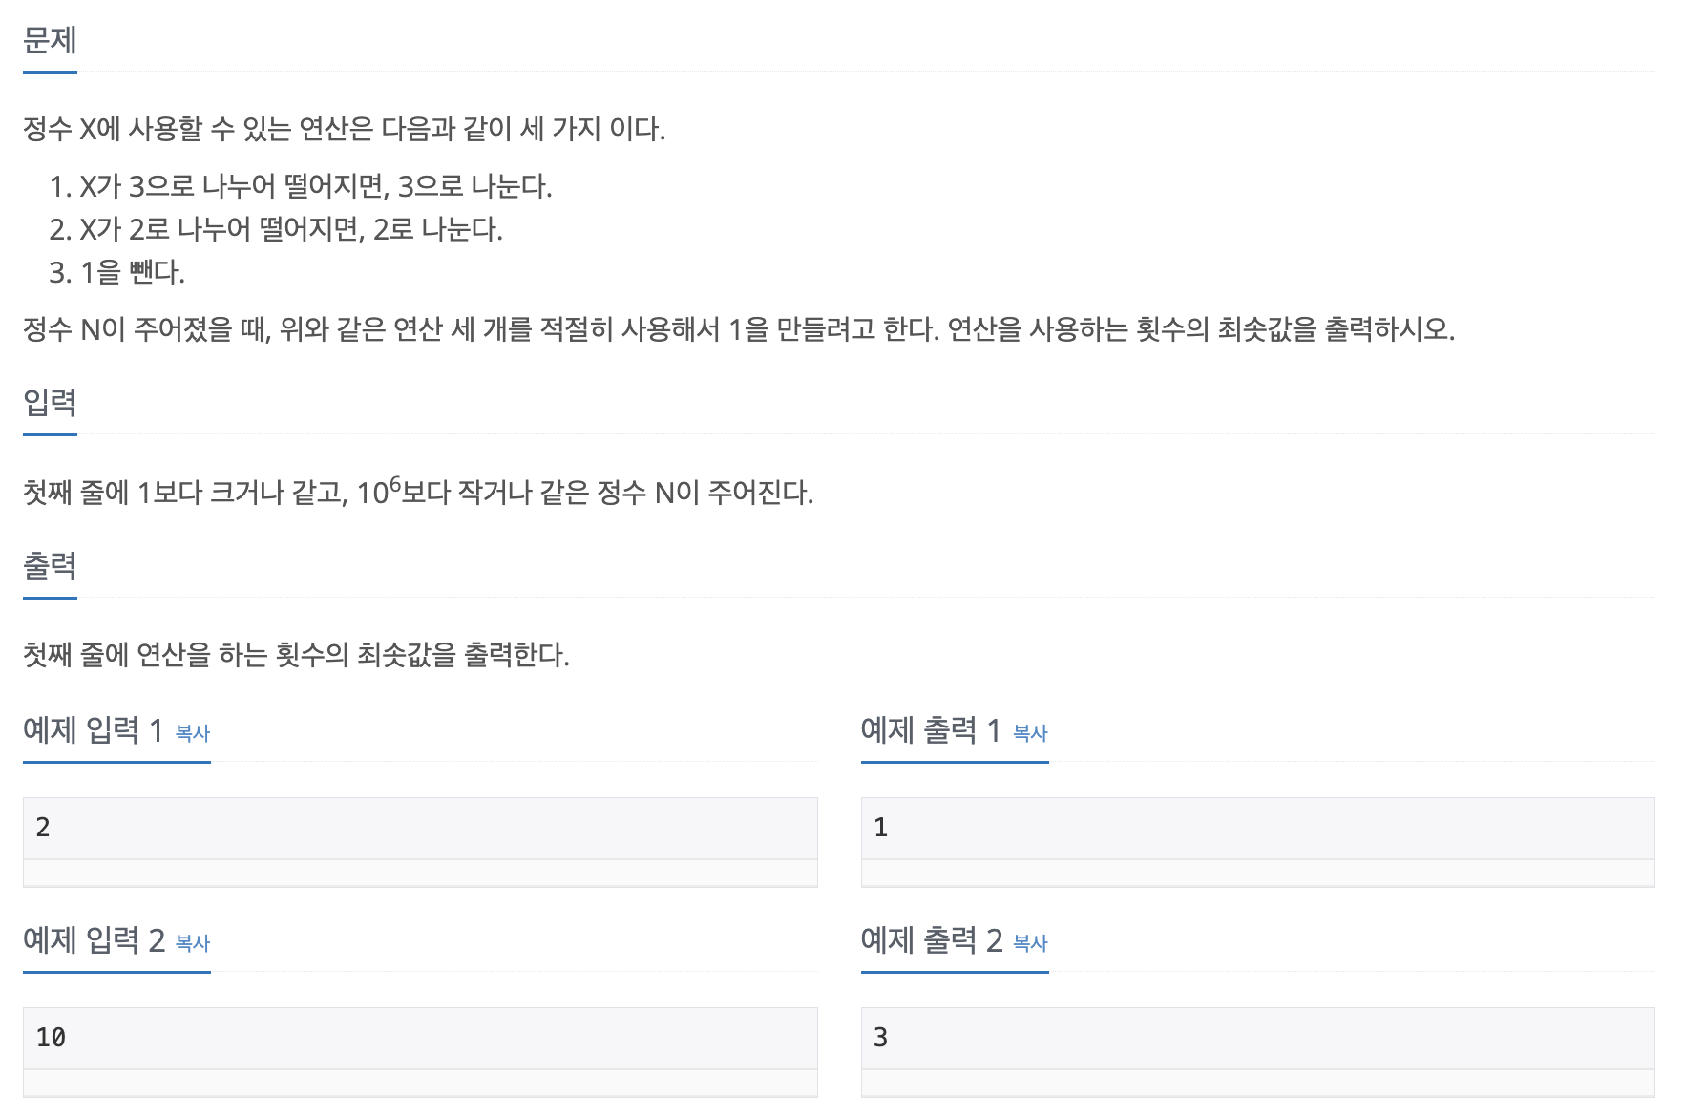Image resolution: width=1684 pixels, height=1117 pixels.
Task: Click the 문제 section heading
Action: [x=50, y=40]
